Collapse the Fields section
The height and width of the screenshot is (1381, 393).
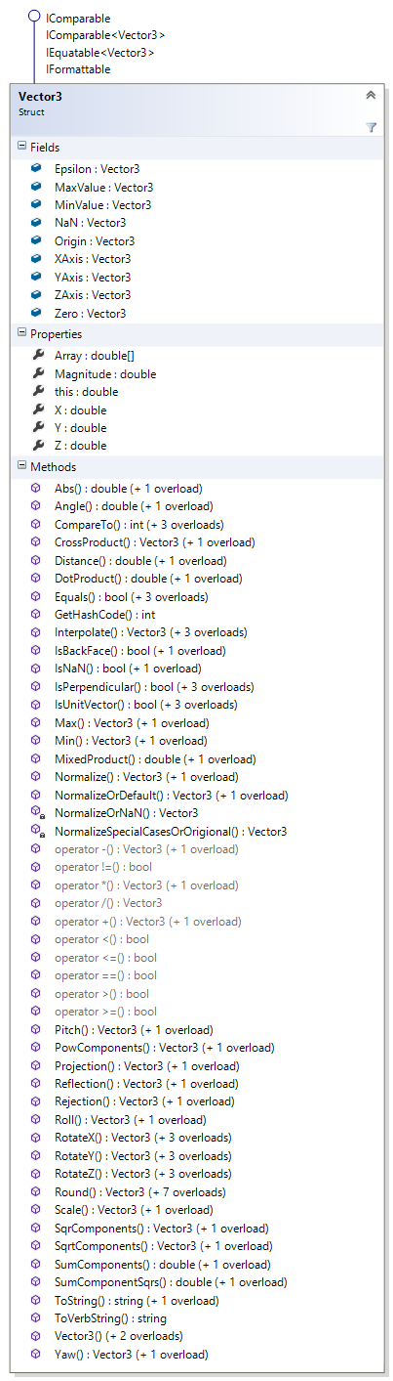tap(22, 146)
